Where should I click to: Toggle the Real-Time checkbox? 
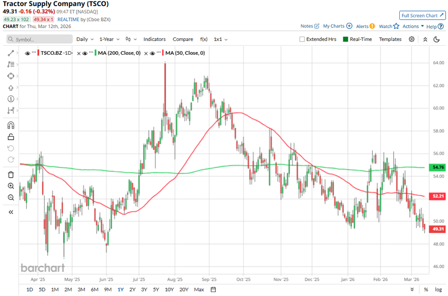pyautogui.click(x=346, y=39)
